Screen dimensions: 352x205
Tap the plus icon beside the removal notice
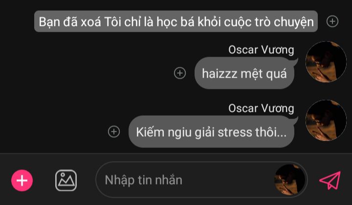pyautogui.click(x=332, y=21)
